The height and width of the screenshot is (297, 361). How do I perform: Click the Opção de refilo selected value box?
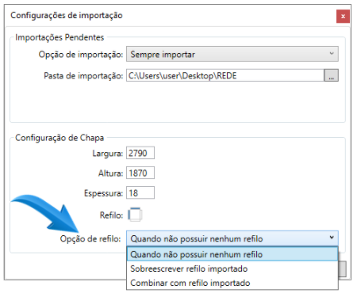pyautogui.click(x=232, y=238)
